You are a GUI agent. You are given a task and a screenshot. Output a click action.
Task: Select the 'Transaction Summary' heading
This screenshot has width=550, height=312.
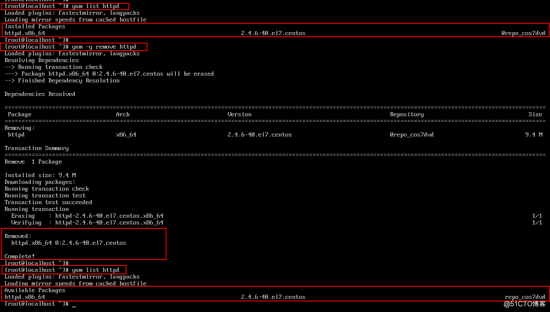[36, 148]
